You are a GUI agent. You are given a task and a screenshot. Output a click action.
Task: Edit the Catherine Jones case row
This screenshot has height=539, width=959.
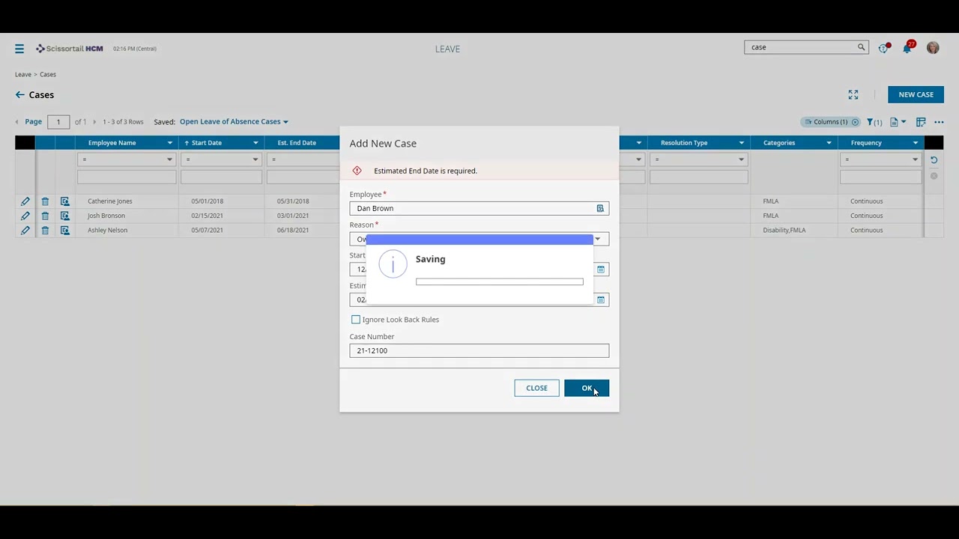click(x=25, y=201)
